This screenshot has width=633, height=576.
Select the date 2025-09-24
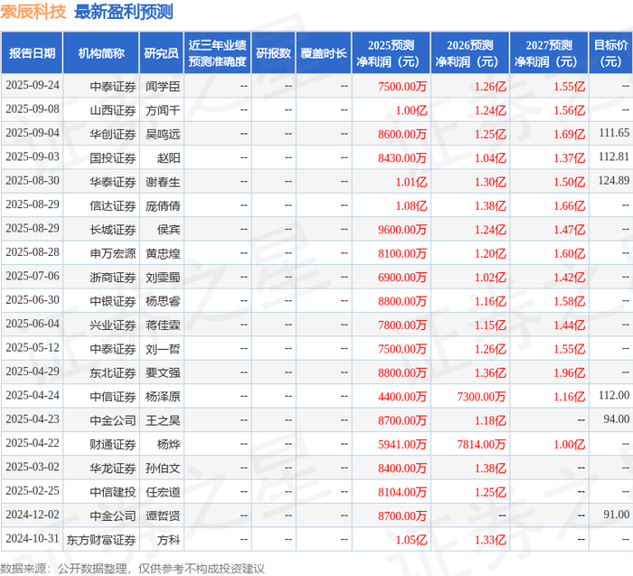click(33, 86)
